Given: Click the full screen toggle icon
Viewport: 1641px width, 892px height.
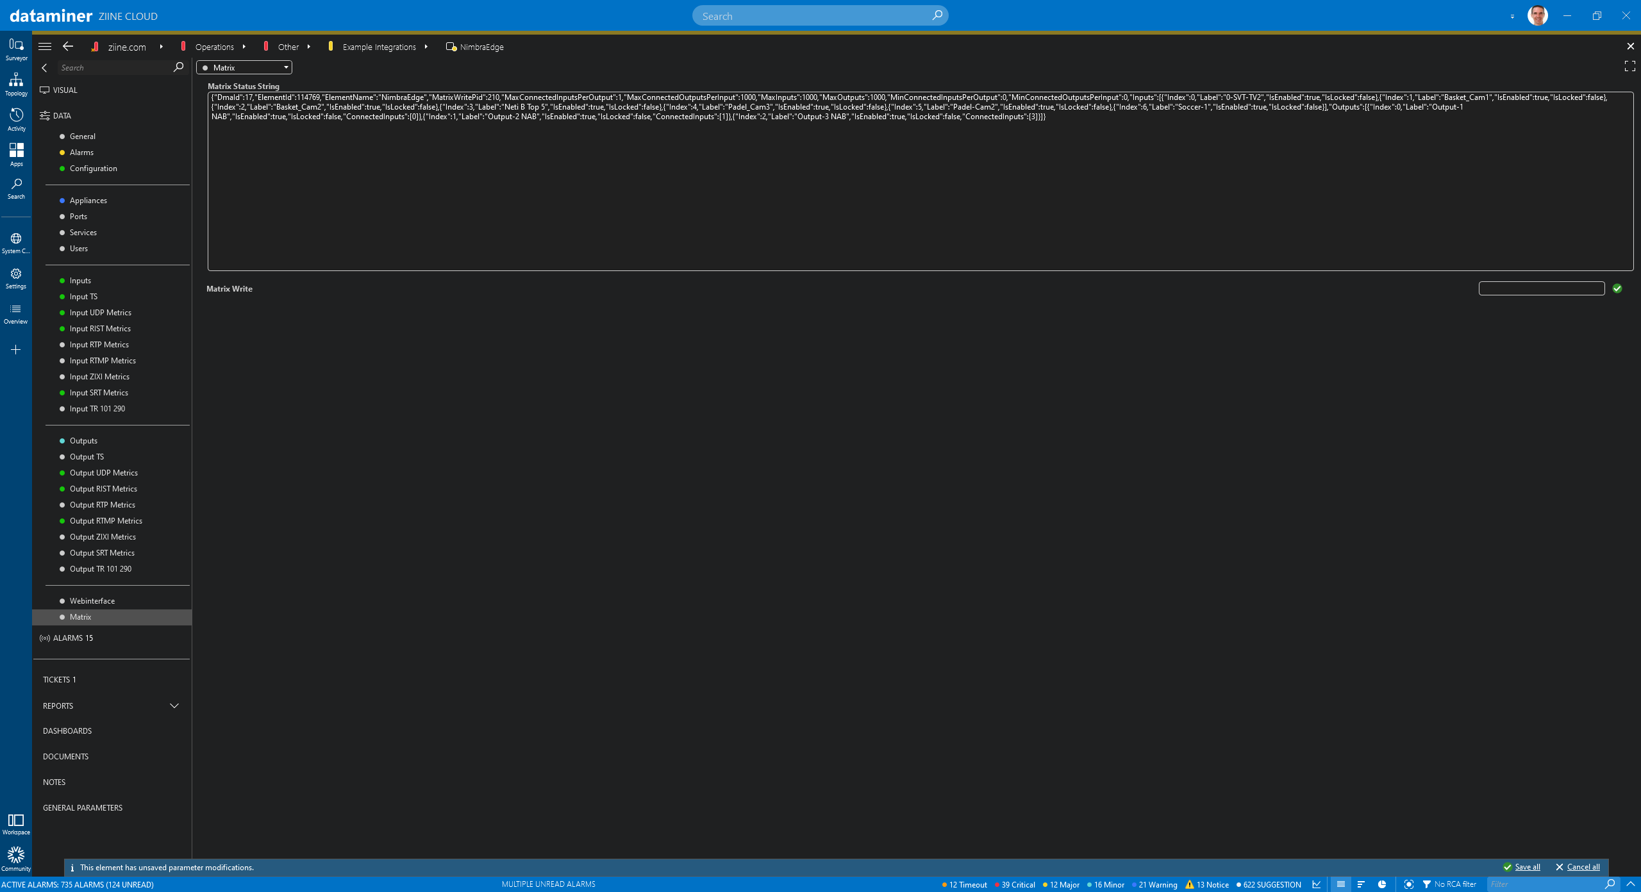Looking at the screenshot, I should pos(1630,66).
